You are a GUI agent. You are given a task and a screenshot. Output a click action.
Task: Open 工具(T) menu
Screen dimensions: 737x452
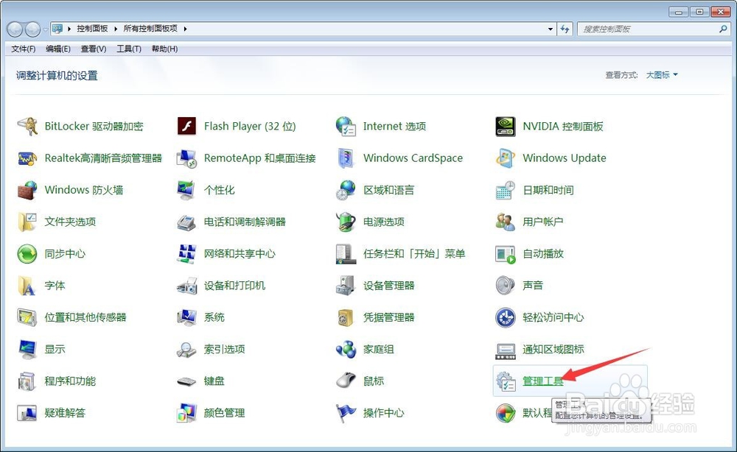pos(129,49)
